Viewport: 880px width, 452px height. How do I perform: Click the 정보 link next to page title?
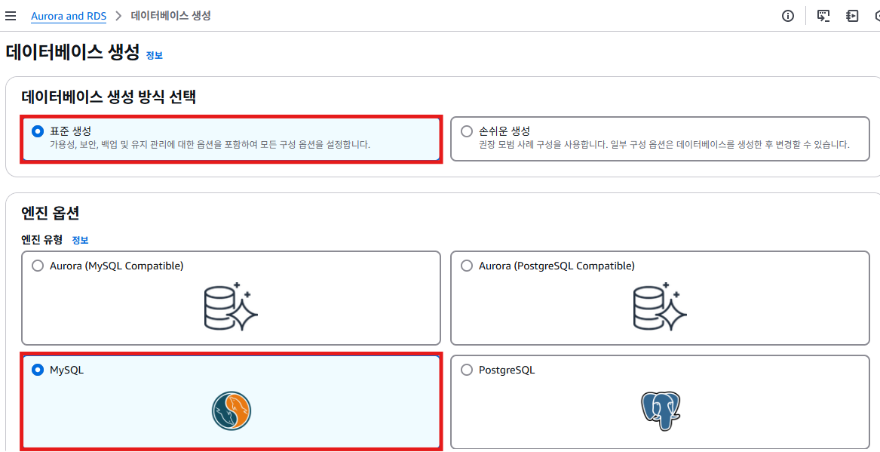[155, 55]
